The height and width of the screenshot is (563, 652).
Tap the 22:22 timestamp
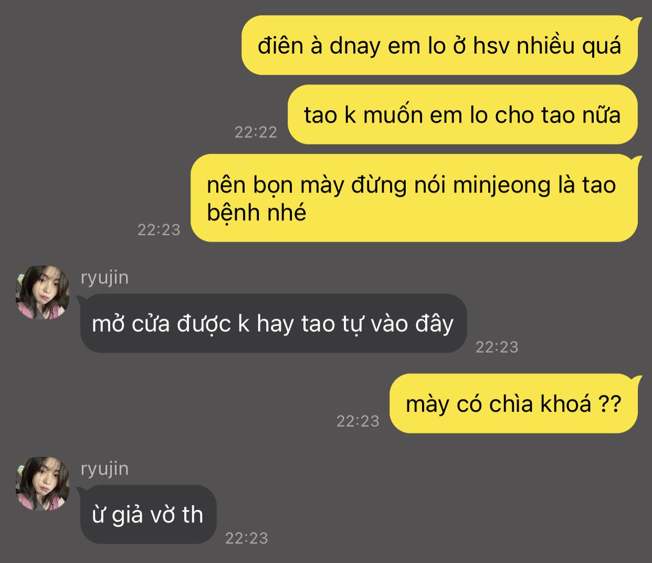[x=256, y=132]
